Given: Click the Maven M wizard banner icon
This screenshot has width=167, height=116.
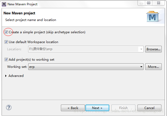Looking at the screenshot, I should (x=153, y=16).
